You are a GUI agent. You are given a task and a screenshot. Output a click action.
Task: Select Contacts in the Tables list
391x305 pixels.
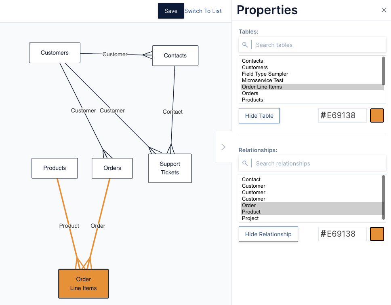coord(312,61)
